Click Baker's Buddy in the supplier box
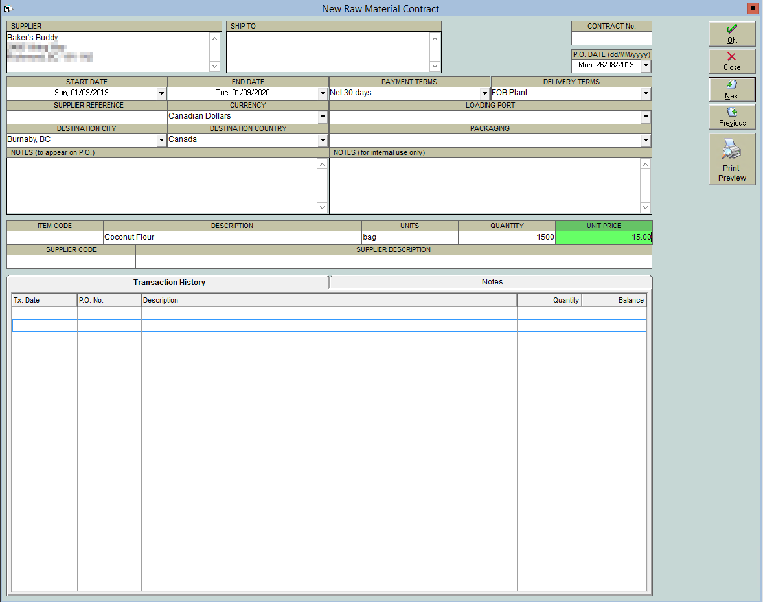This screenshot has height=602, width=763. click(32, 38)
